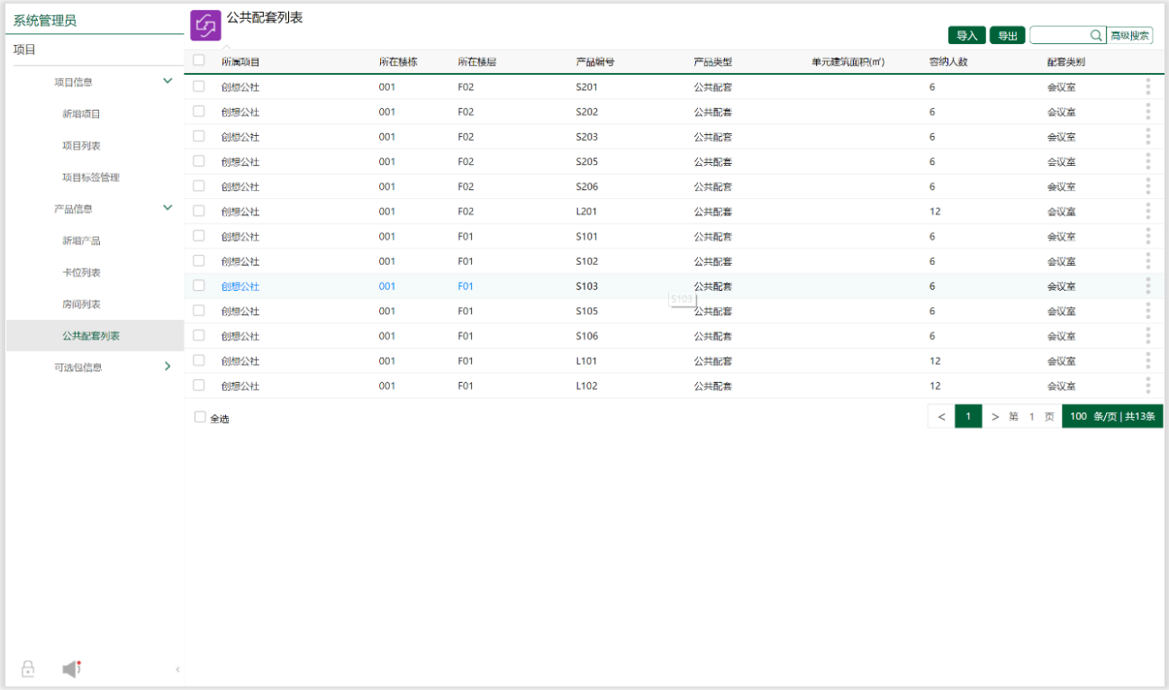Open more actions for row S205
The image size is (1169, 690).
coord(1147,161)
